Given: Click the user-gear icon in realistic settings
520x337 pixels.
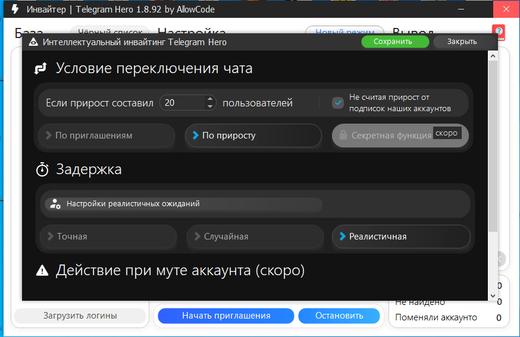Looking at the screenshot, I should (x=55, y=204).
